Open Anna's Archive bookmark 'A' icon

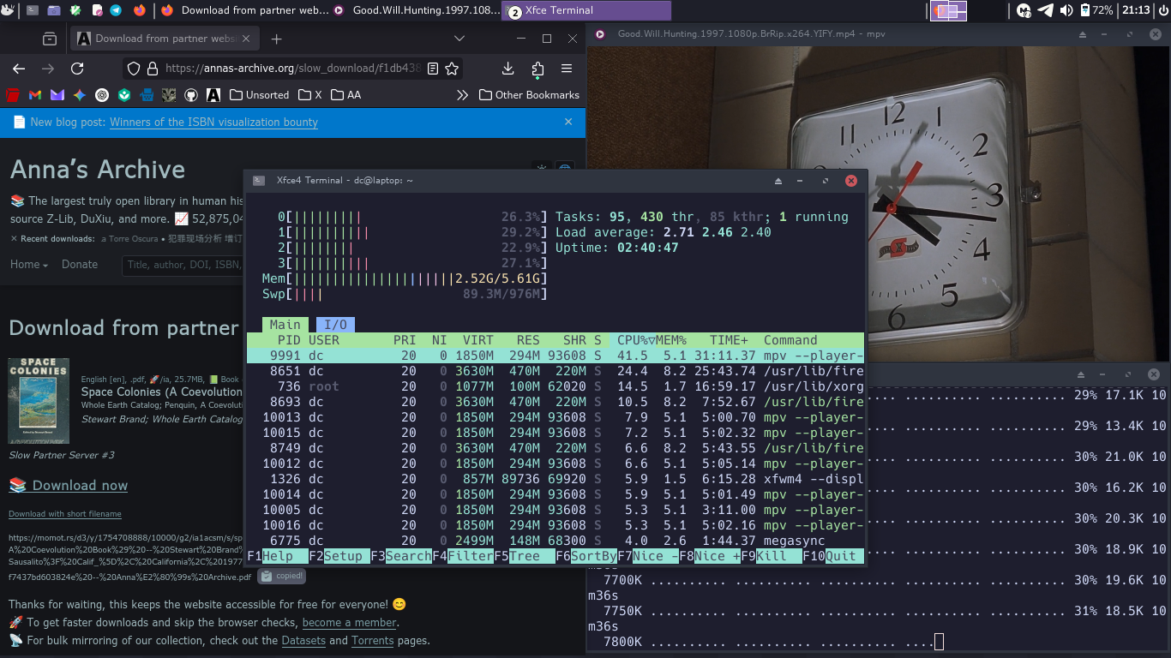tap(213, 95)
